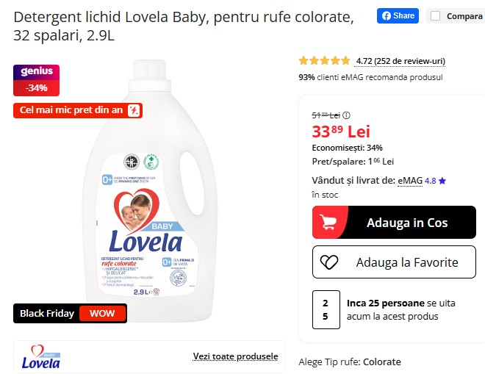Click the Lovela brand logo
The image size is (485, 374).
coord(41,357)
